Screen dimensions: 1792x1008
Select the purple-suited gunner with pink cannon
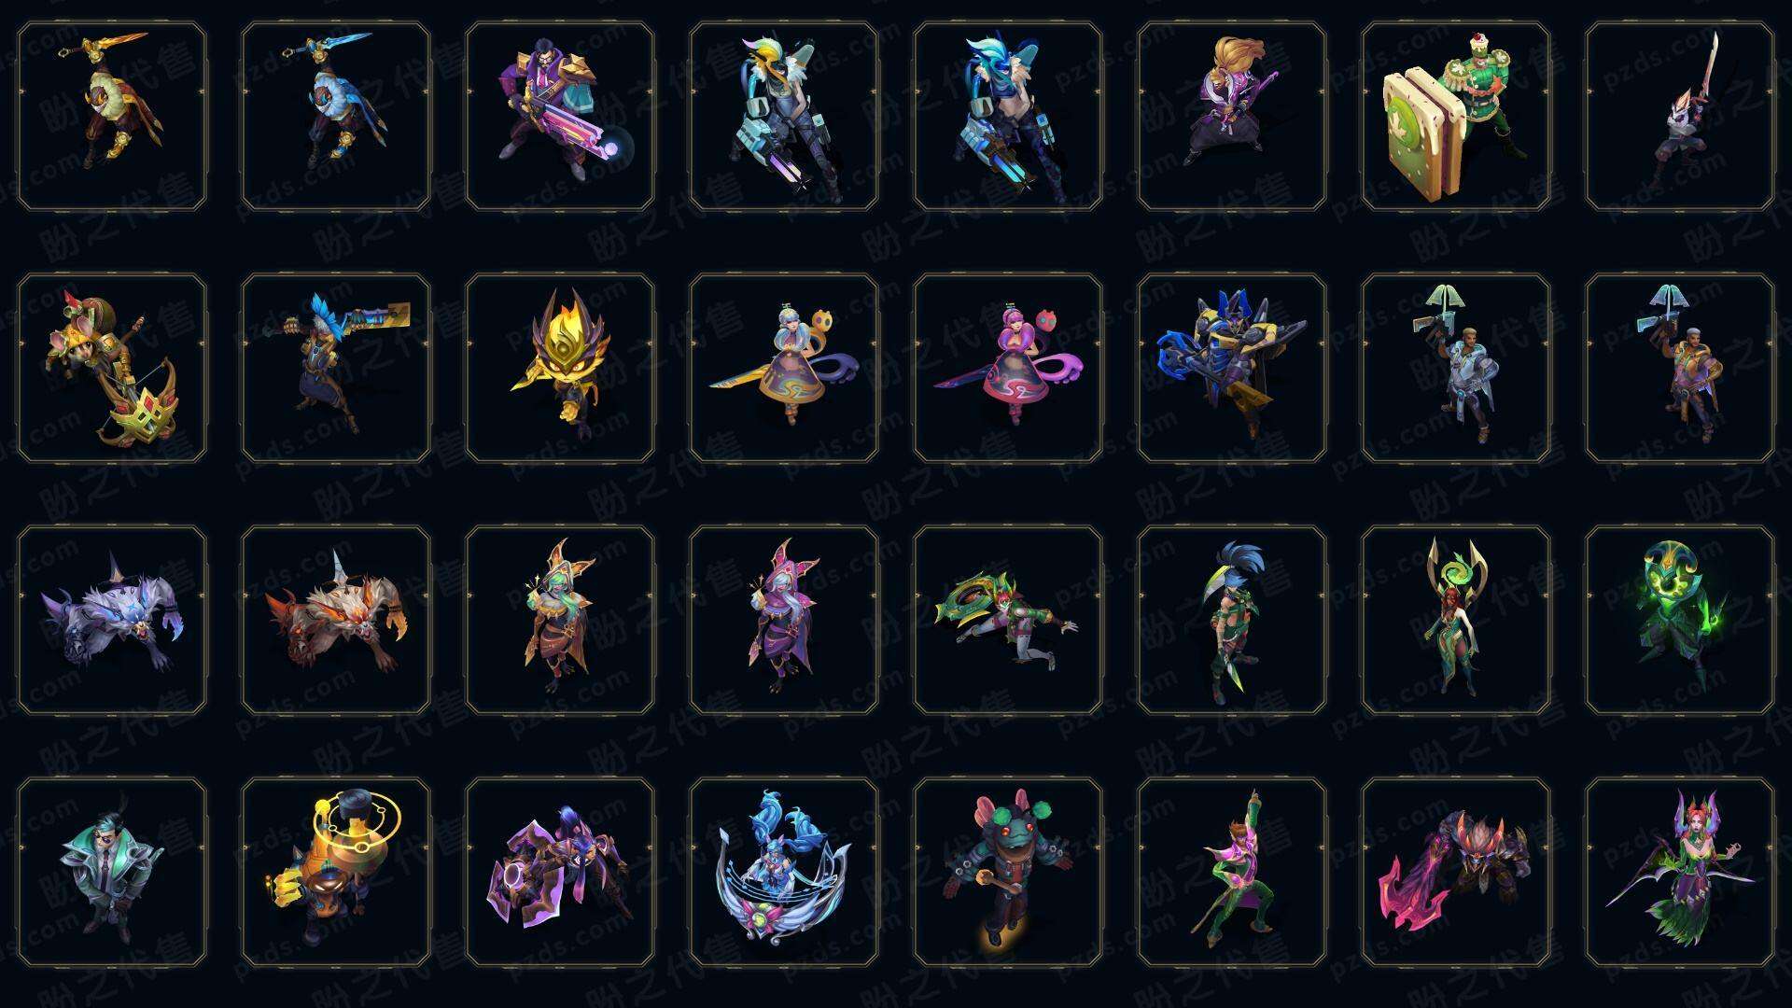pyautogui.click(x=560, y=116)
